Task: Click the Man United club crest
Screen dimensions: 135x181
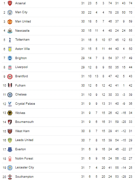Action: point(10,21)
